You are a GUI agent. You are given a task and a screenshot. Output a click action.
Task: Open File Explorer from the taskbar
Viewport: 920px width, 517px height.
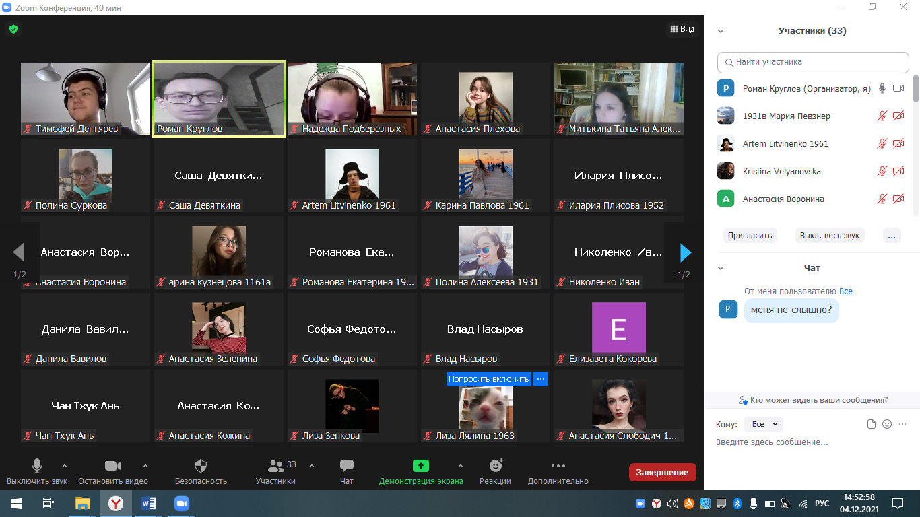(x=82, y=503)
